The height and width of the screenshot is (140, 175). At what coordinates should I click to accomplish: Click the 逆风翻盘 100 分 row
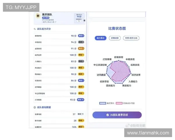60,87
